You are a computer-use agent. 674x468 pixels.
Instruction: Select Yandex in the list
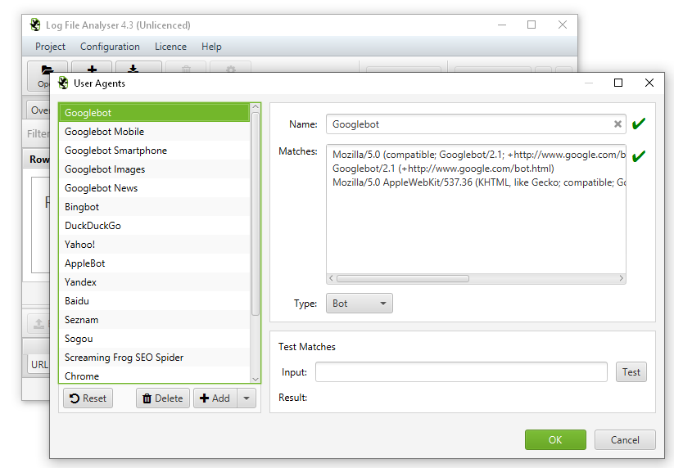(154, 282)
